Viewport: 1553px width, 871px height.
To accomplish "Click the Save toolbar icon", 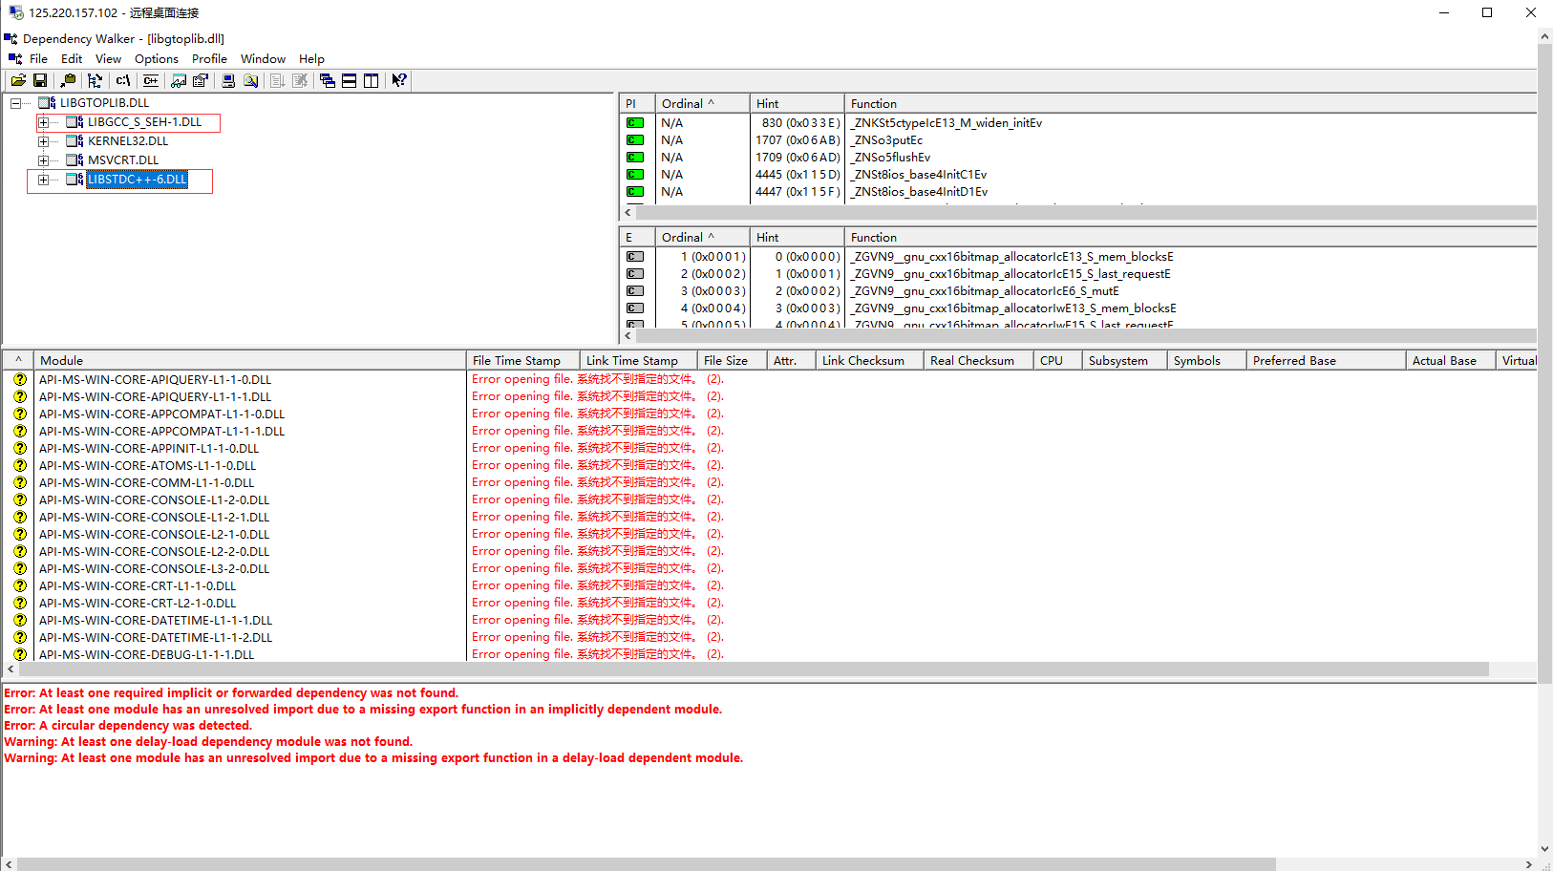I will pyautogui.click(x=40, y=80).
